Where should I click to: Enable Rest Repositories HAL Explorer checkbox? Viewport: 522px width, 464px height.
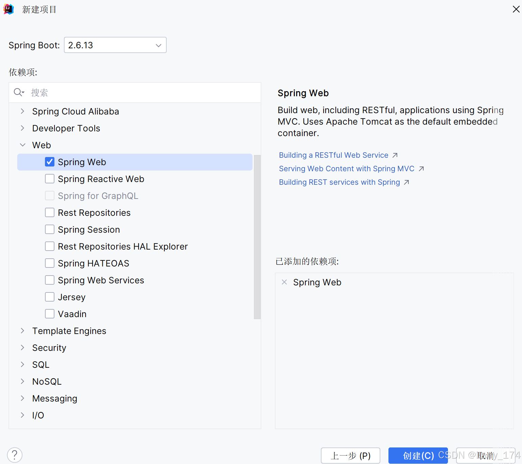pos(50,246)
